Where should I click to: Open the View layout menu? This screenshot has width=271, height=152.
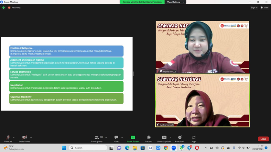point(265,8)
